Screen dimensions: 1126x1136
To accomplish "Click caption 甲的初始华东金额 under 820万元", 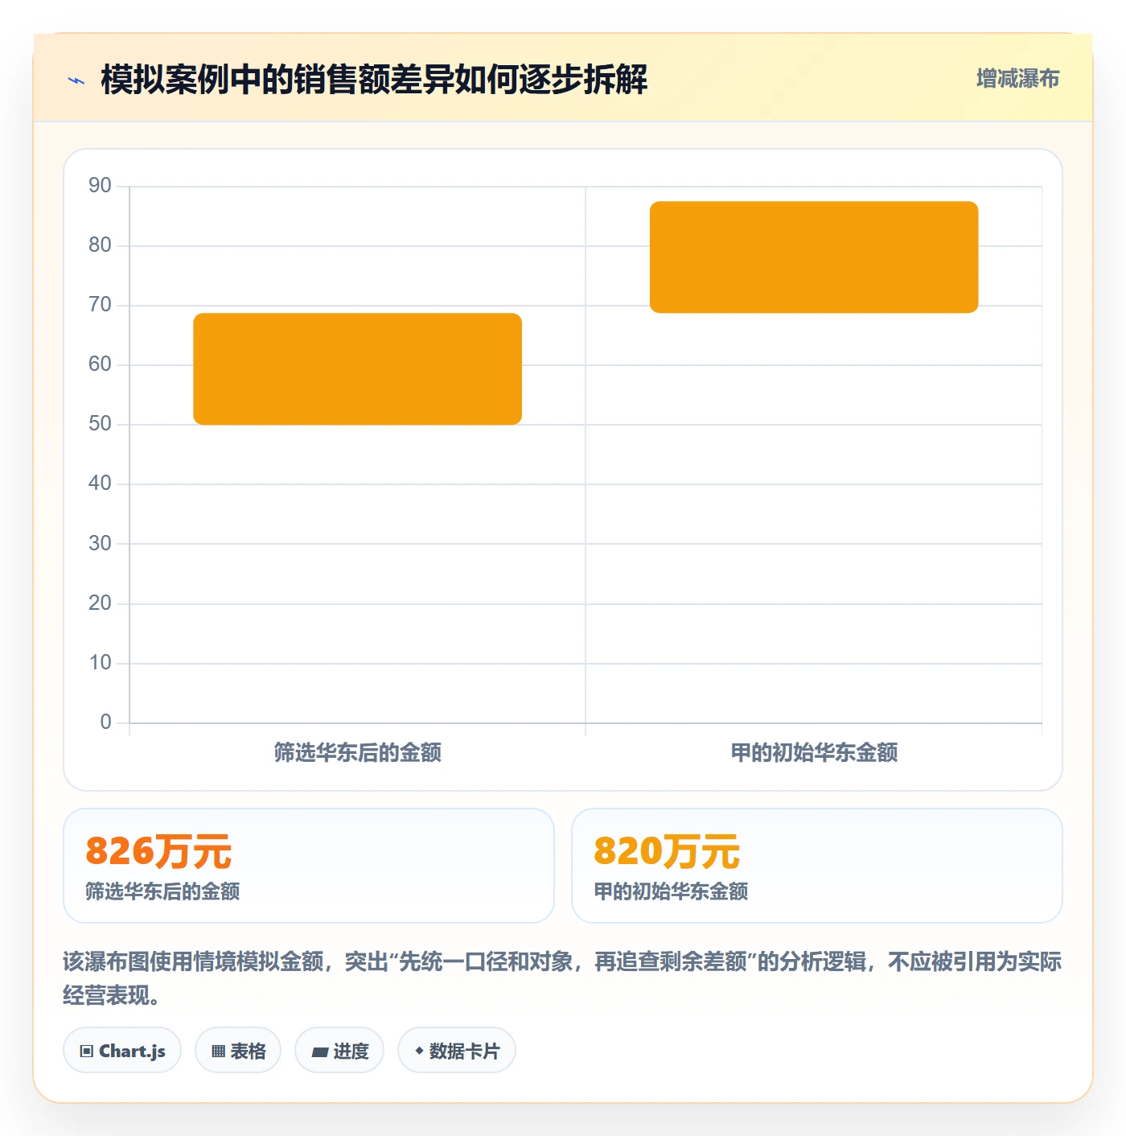I will click(x=671, y=891).
